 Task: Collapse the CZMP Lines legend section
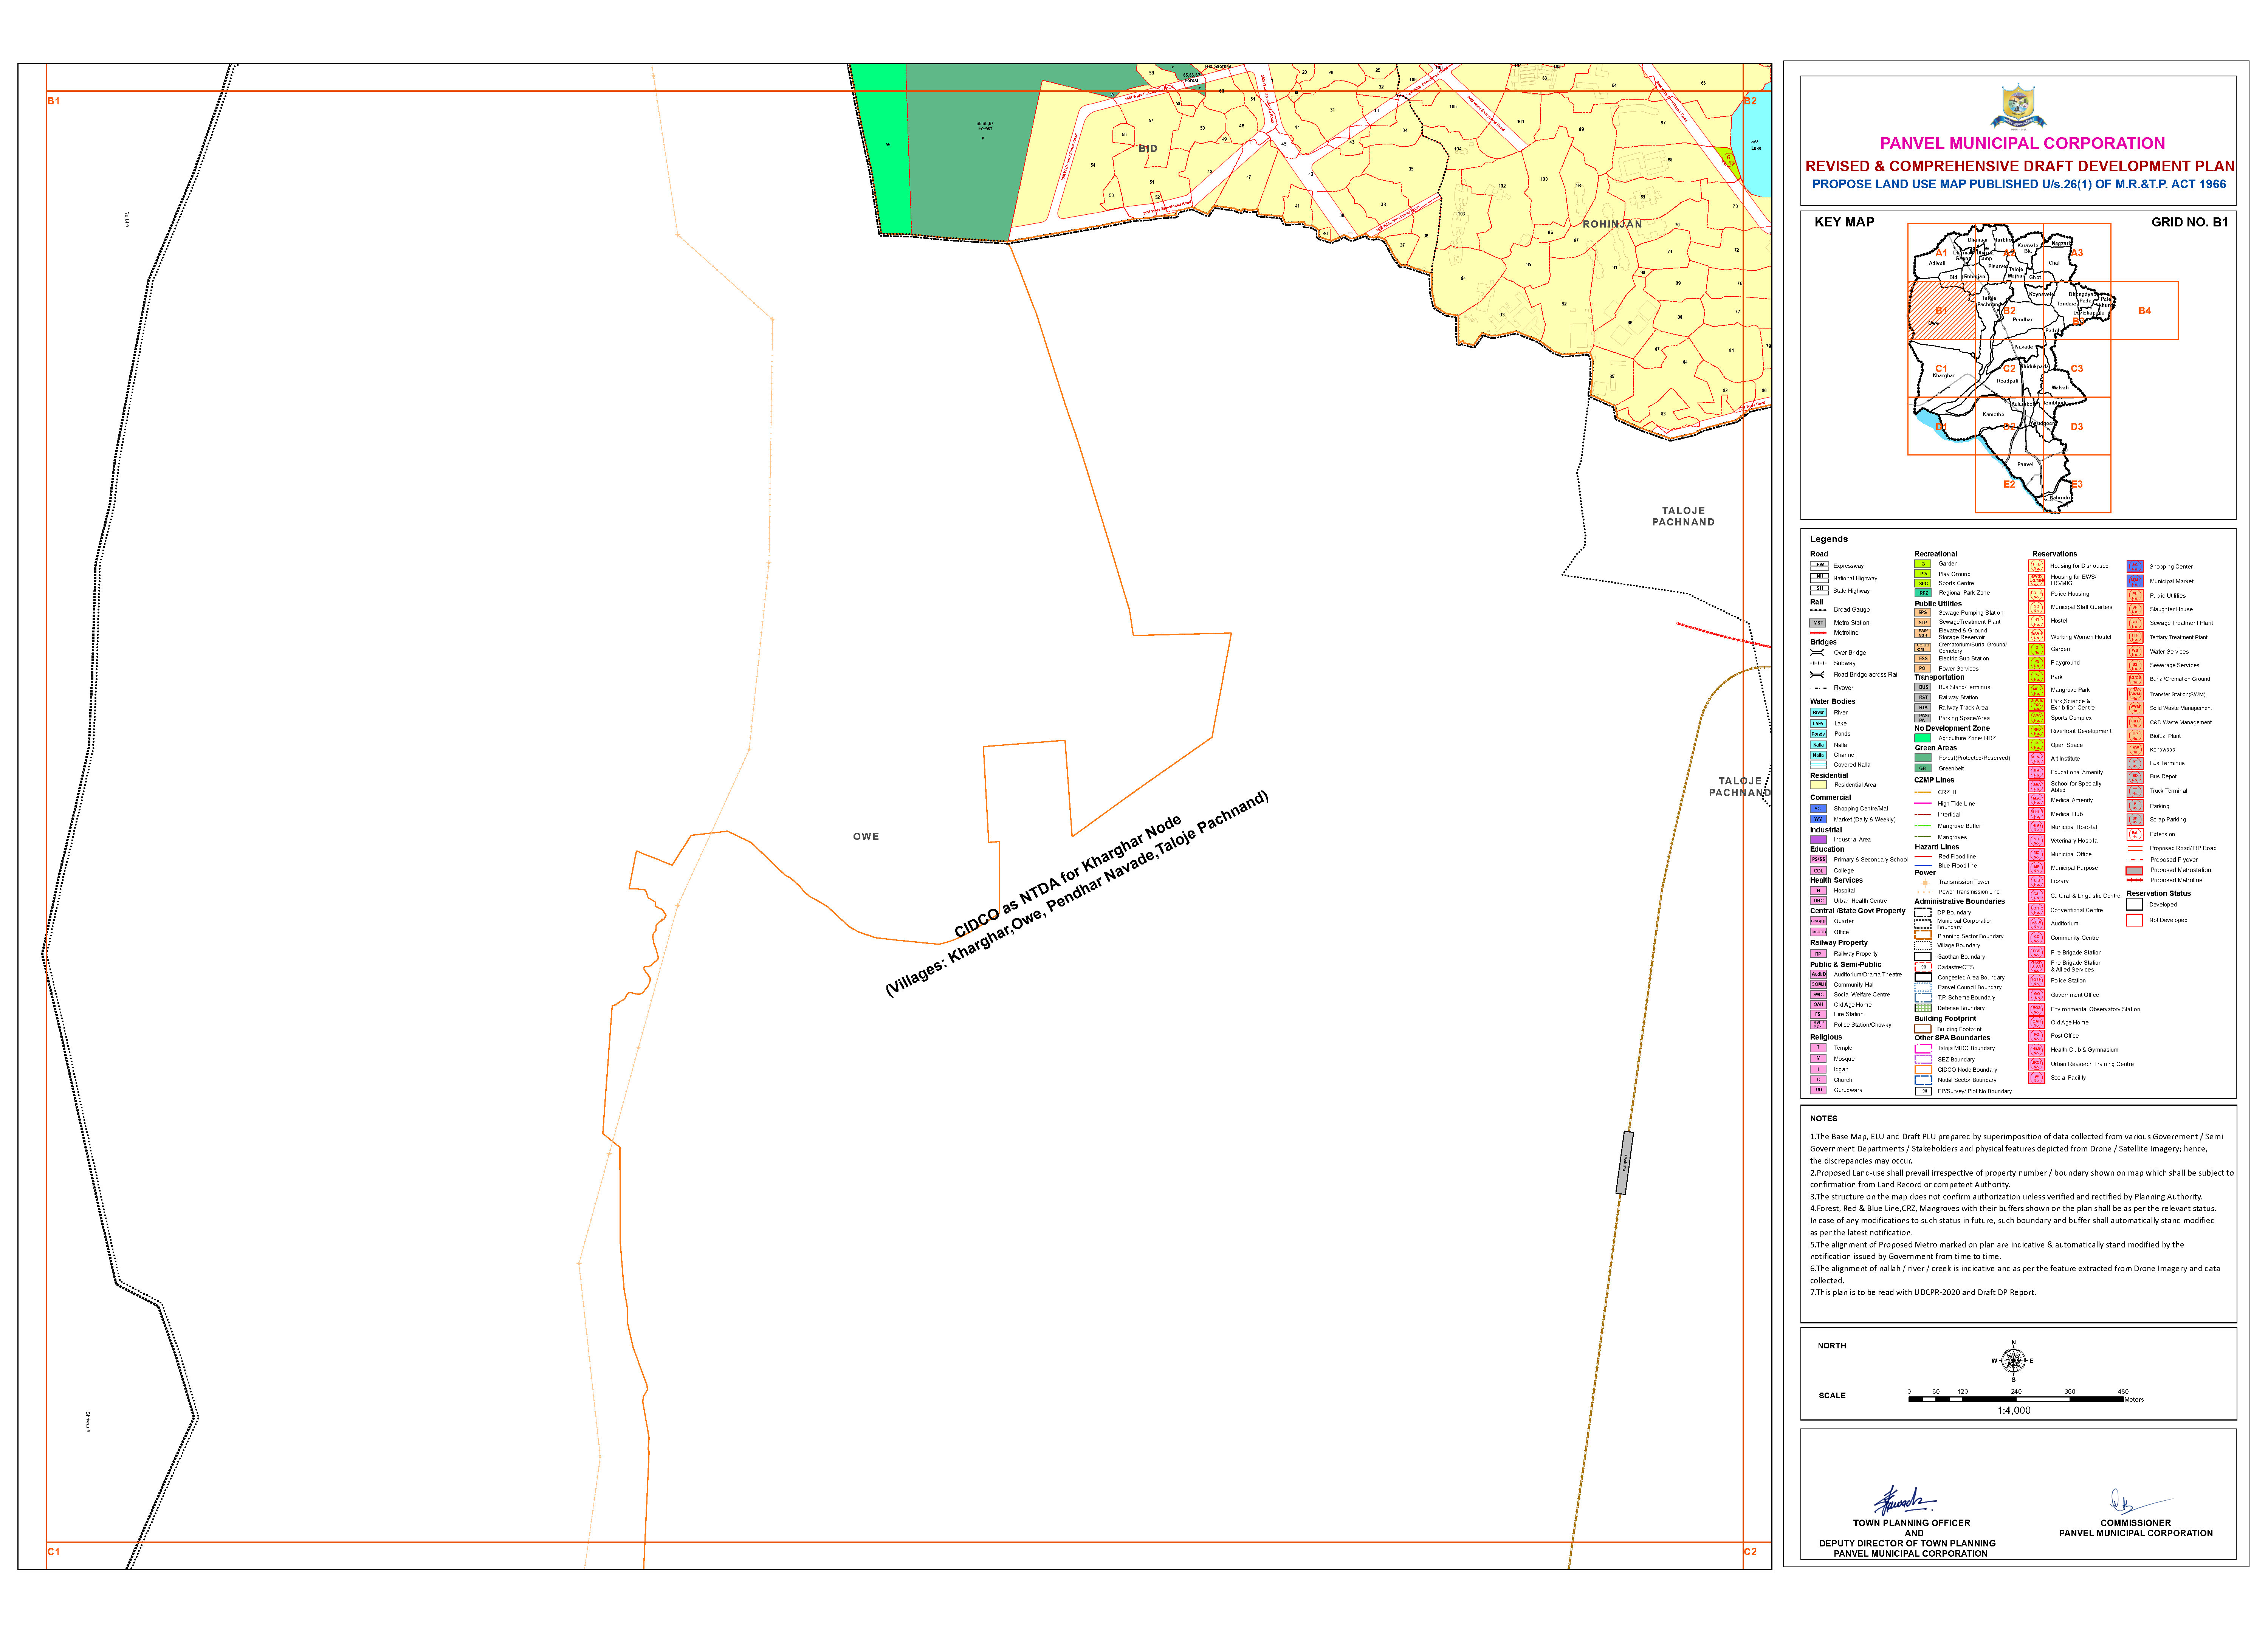coord(1934,780)
